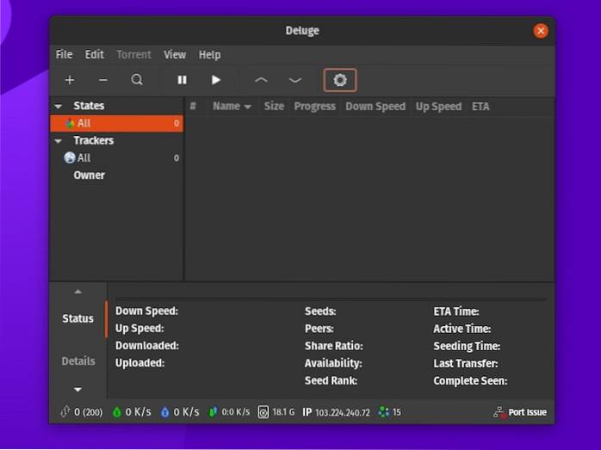Collapse the Trackers tree section
This screenshot has width=601, height=450.
(59, 141)
